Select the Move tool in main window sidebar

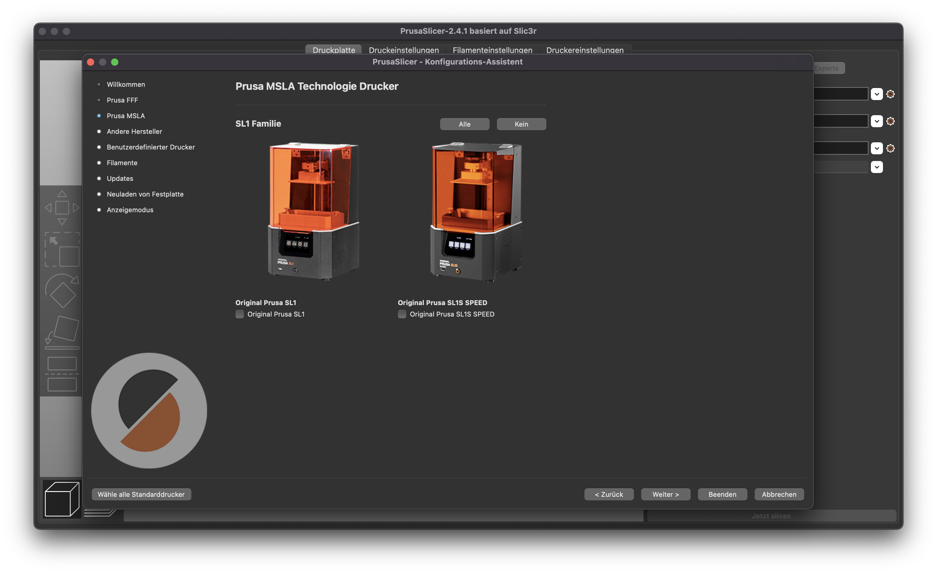62,207
